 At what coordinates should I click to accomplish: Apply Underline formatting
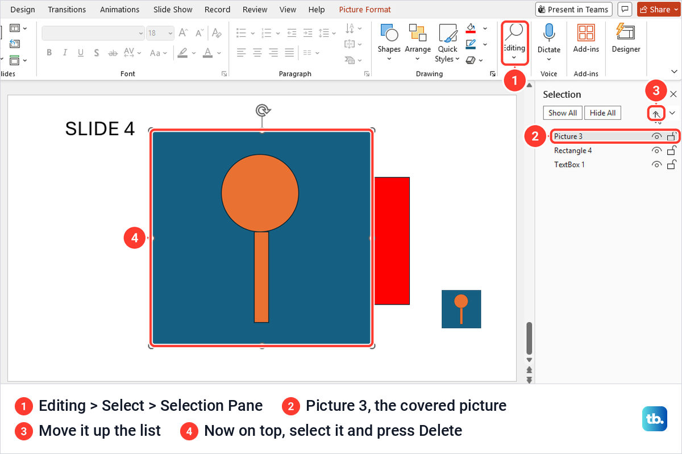[x=81, y=53]
